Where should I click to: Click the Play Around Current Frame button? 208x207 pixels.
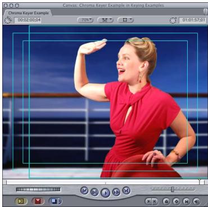pyautogui.click(x=116, y=192)
